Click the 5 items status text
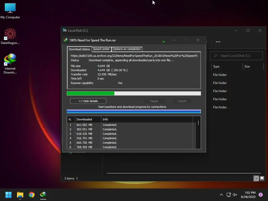This screenshot has height=201, width=268. pos(69,178)
